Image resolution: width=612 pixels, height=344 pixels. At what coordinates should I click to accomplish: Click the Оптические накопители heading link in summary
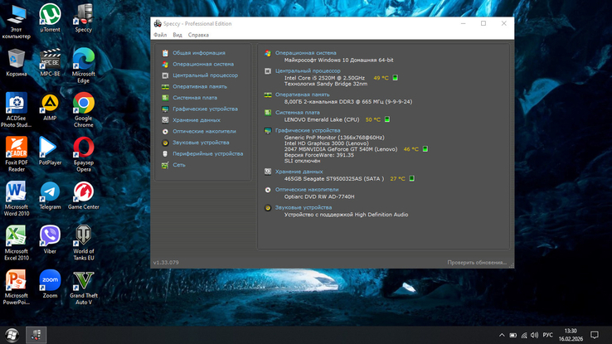tap(307, 189)
